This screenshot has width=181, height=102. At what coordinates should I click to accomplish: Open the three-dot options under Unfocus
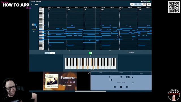pos(34,31)
